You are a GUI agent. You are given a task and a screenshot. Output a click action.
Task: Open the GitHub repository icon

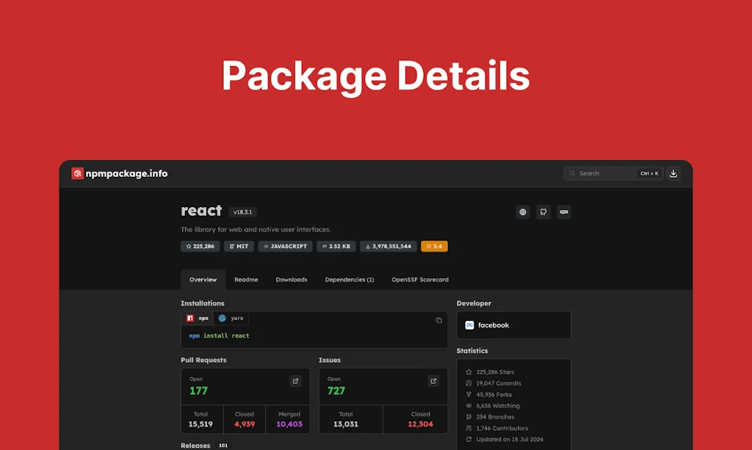click(x=543, y=212)
